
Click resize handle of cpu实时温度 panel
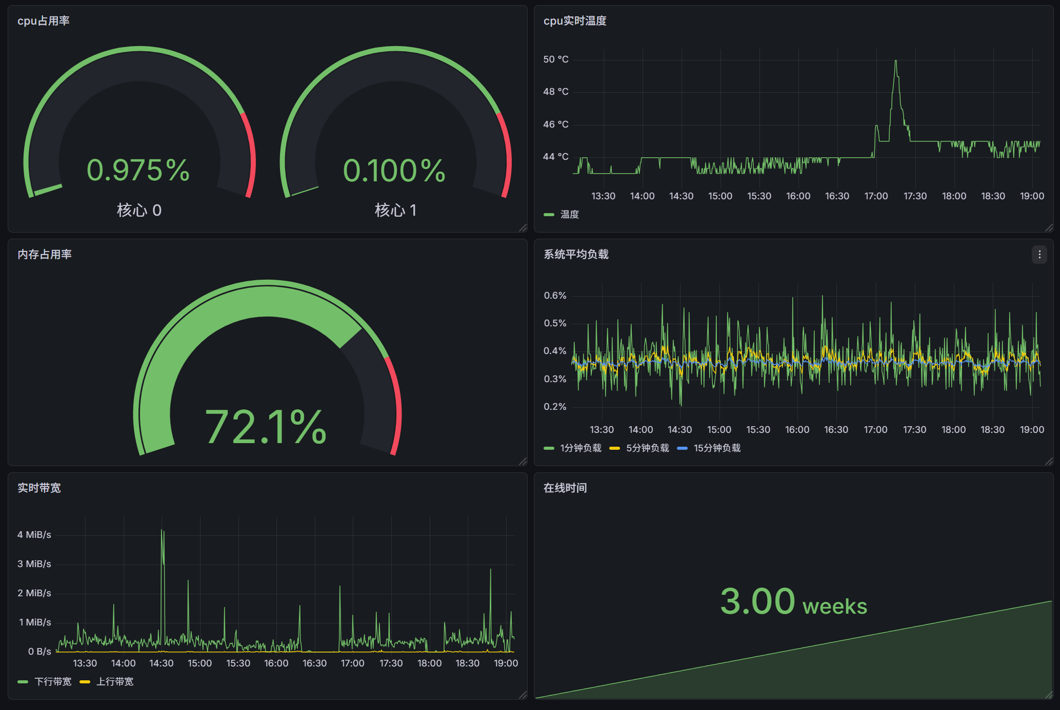pyautogui.click(x=1049, y=227)
